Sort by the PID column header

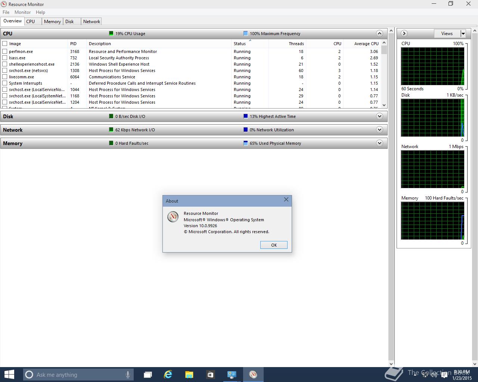(x=77, y=44)
